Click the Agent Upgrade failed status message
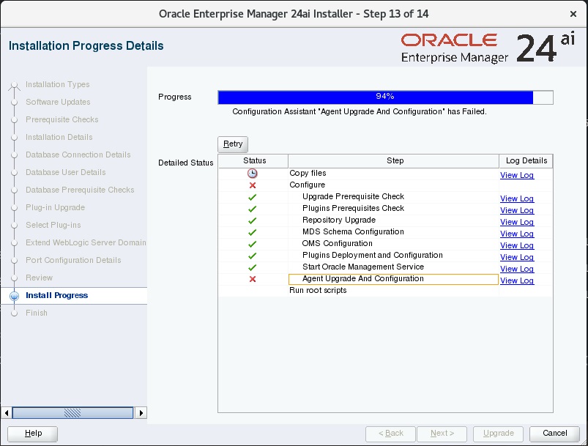 (360, 112)
